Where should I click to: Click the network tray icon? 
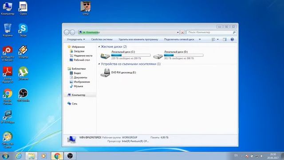(x=256, y=156)
